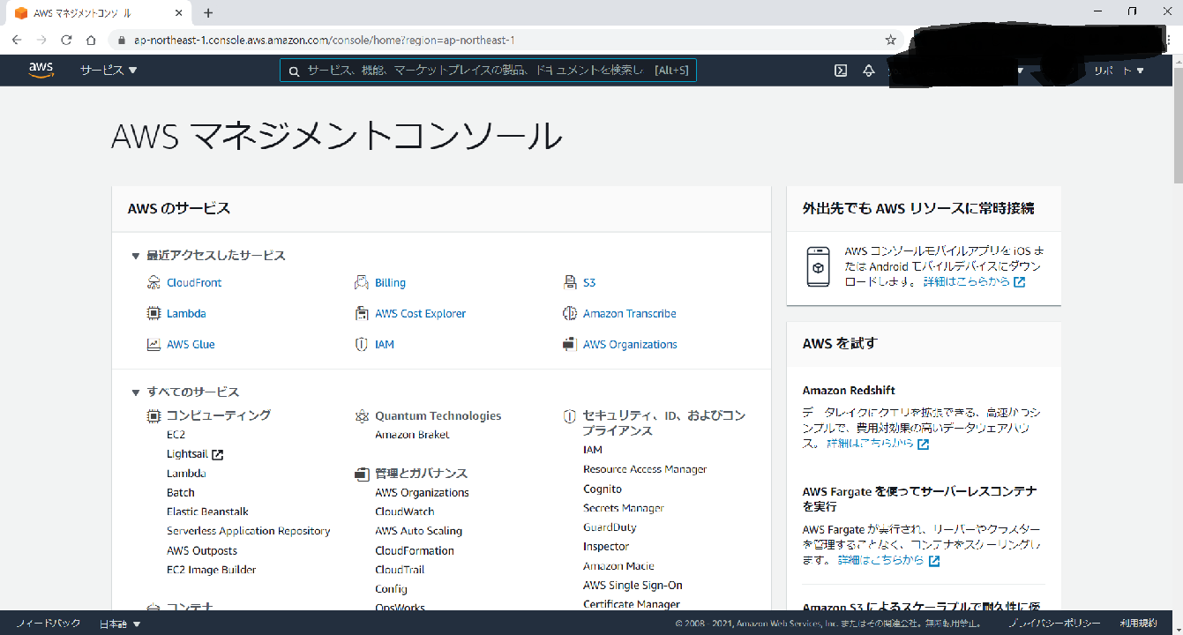1183x635 pixels.
Task: Click the Lambda icon in recent services
Action: click(x=153, y=314)
